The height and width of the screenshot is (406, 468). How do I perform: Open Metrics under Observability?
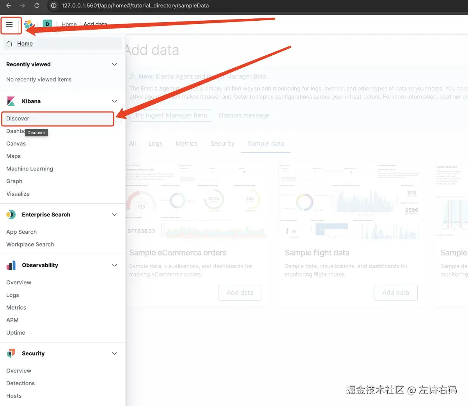[x=16, y=308]
